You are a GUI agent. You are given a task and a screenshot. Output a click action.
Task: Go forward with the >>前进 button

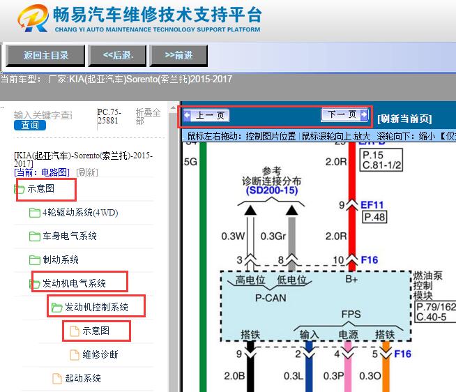(x=178, y=55)
